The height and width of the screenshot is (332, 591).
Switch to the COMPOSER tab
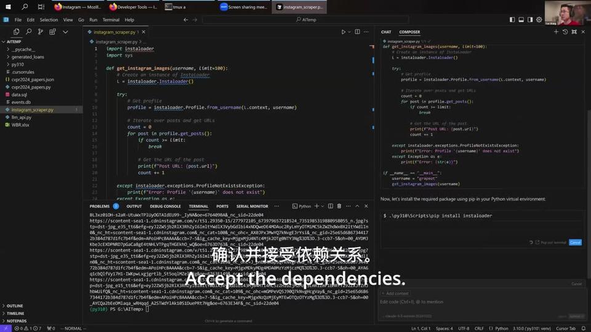[409, 32]
